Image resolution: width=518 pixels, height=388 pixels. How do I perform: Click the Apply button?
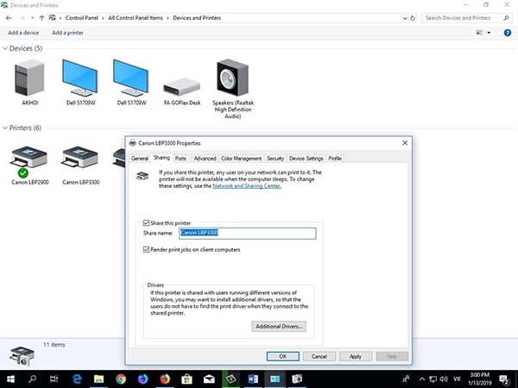pyautogui.click(x=356, y=356)
